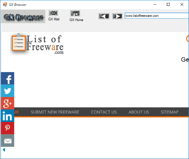Minimize the GX Browser window
The image size is (189, 159).
click(155, 5)
